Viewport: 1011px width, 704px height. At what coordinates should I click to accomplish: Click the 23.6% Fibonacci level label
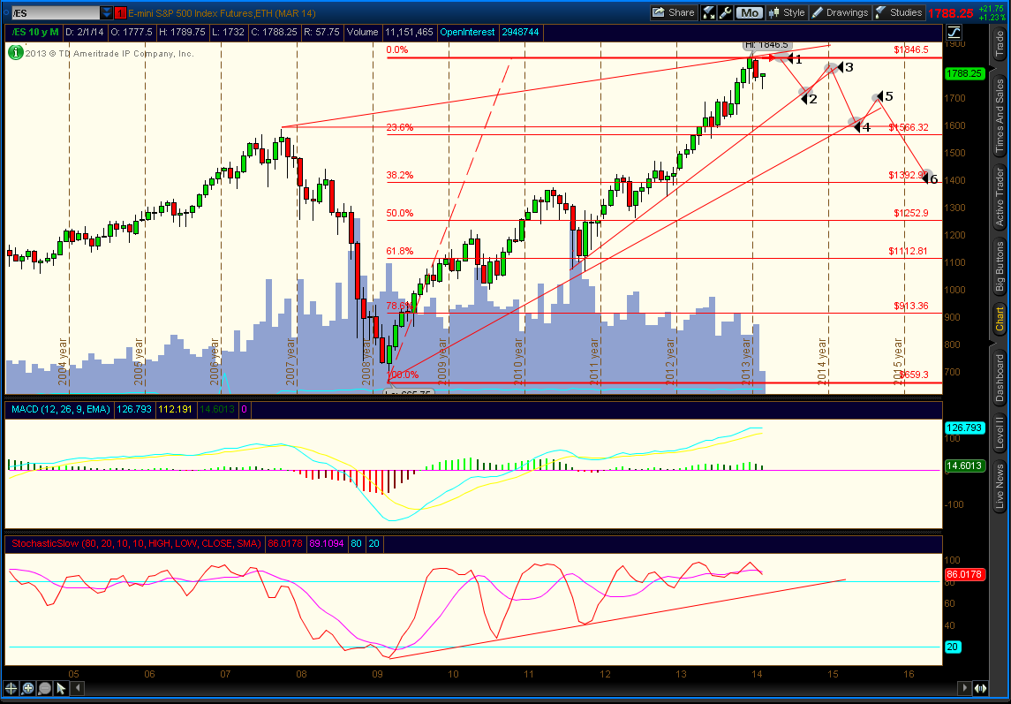pyautogui.click(x=400, y=127)
